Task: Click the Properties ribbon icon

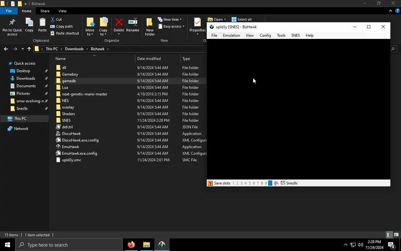Action: [197, 22]
